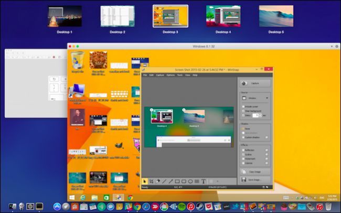Open Steam from the Mac dock
The image size is (341, 213).
[x=199, y=207]
